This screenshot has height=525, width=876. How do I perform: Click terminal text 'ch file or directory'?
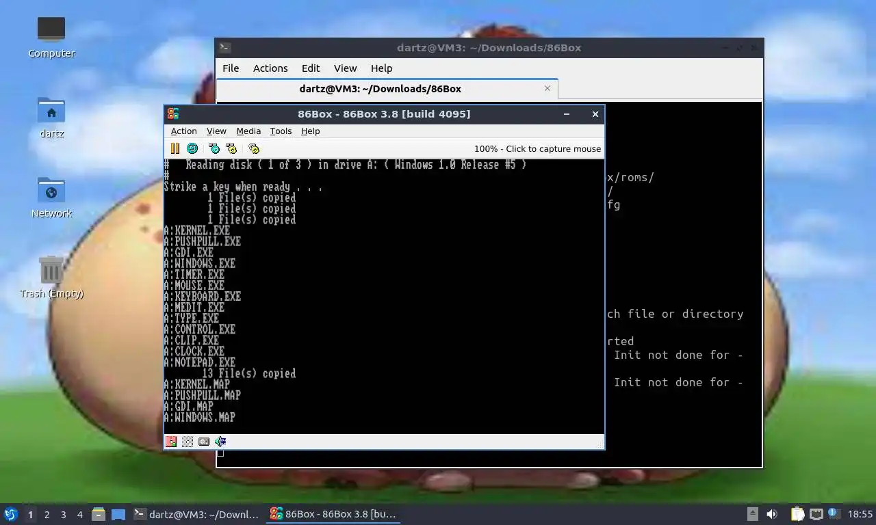click(x=675, y=314)
